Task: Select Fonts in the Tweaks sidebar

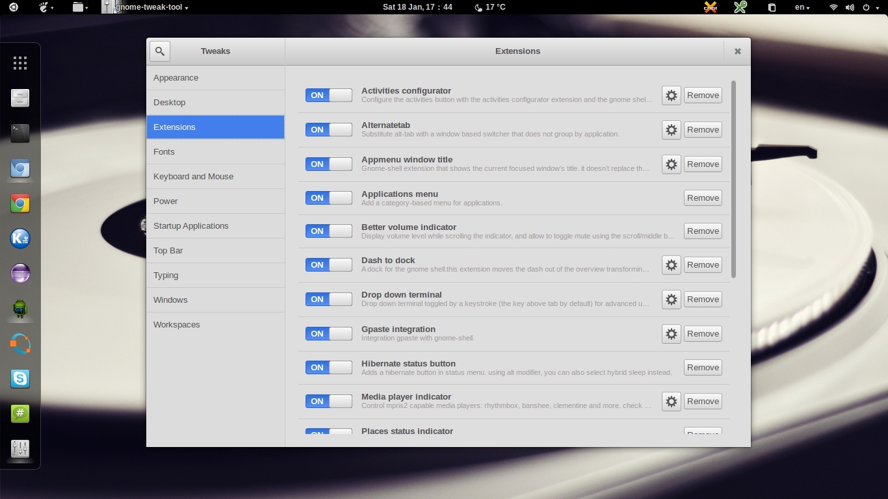Action: click(164, 152)
